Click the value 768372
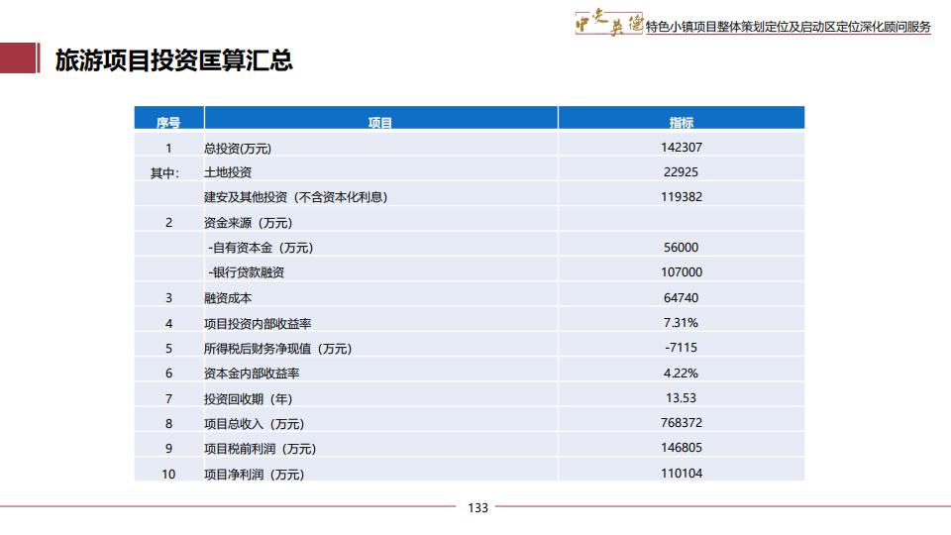 (682, 423)
